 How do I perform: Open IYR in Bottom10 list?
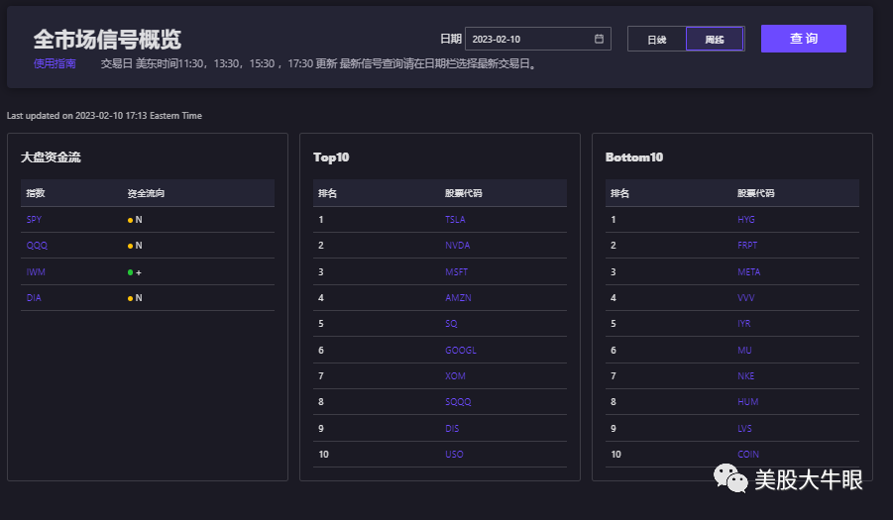coord(743,324)
